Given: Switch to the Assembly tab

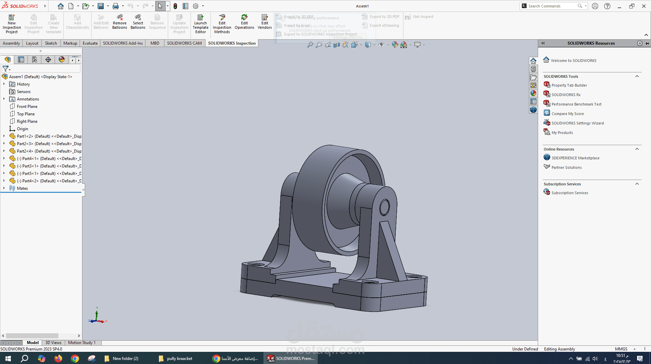Looking at the screenshot, I should click(11, 43).
